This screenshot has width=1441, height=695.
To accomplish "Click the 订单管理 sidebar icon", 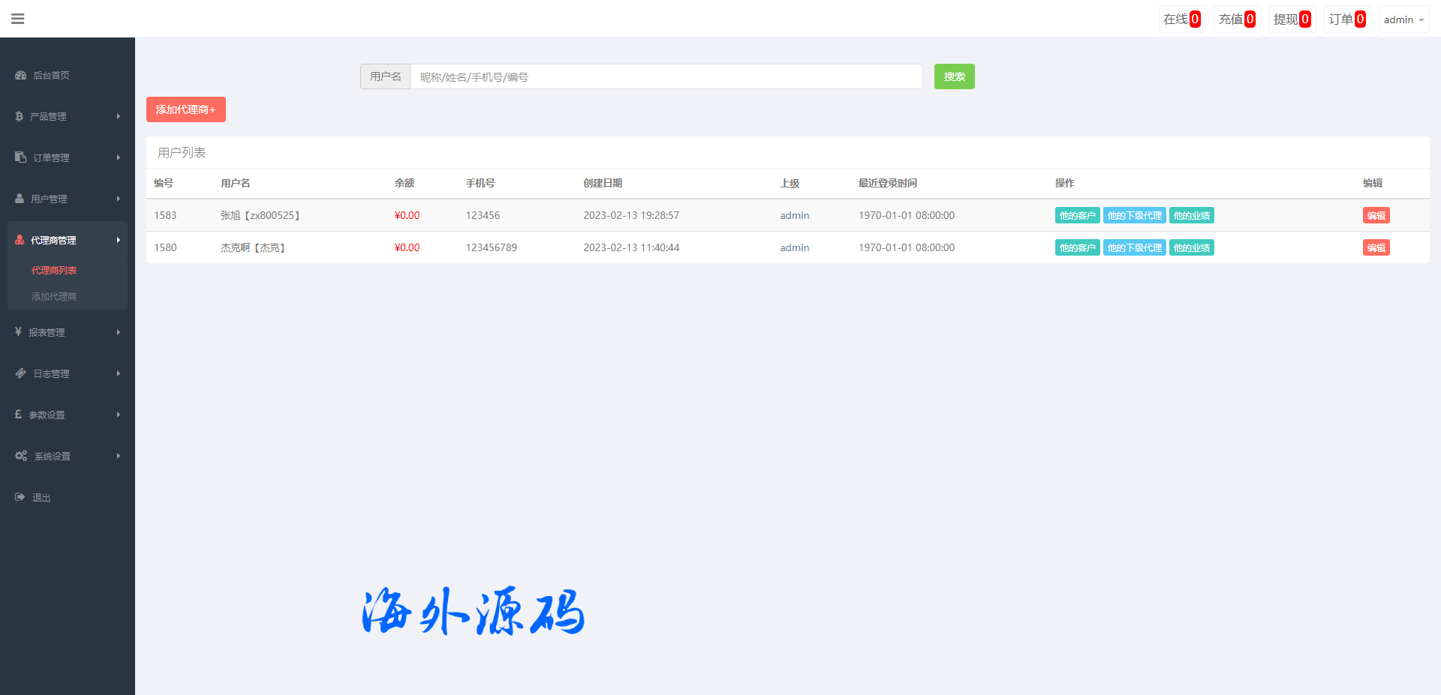I will pos(20,157).
